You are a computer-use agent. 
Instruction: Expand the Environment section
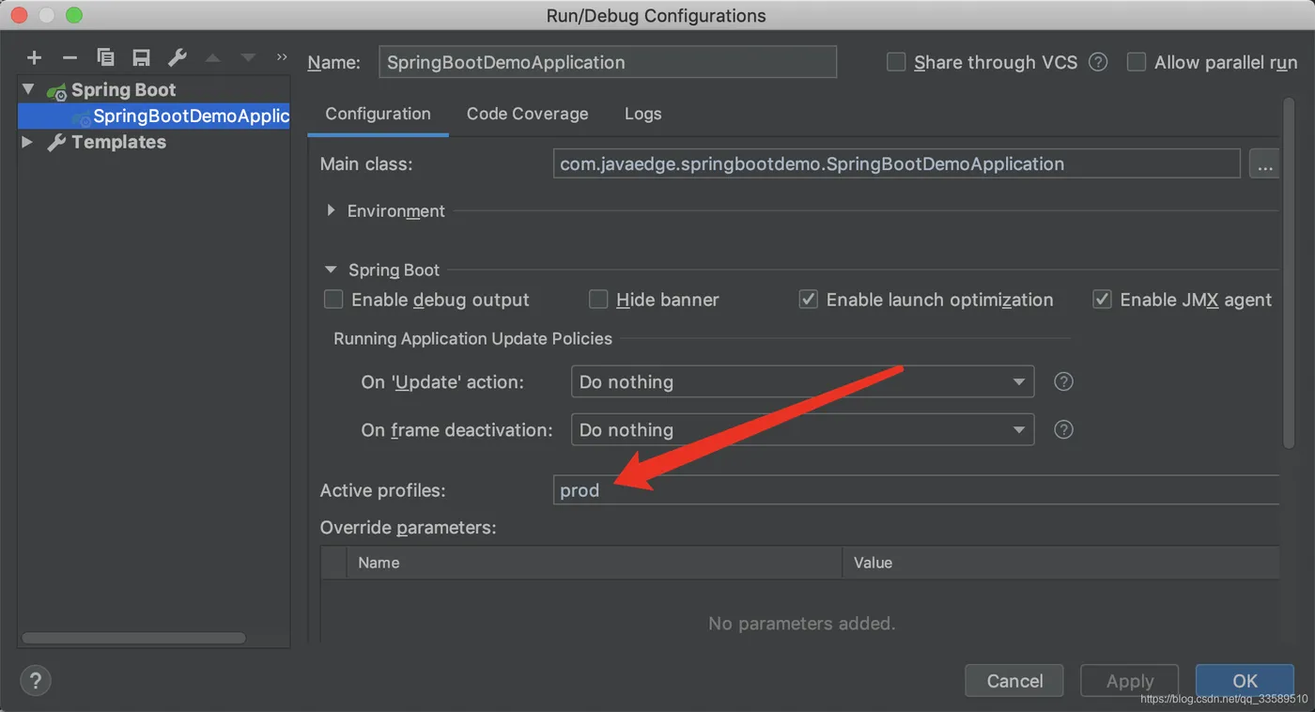(x=331, y=210)
